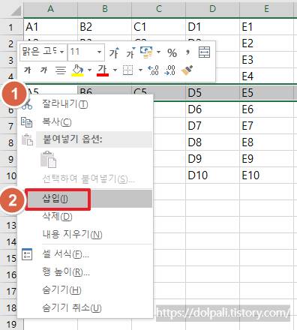
Task: Center align text in mini toolbar
Action: pos(61,70)
